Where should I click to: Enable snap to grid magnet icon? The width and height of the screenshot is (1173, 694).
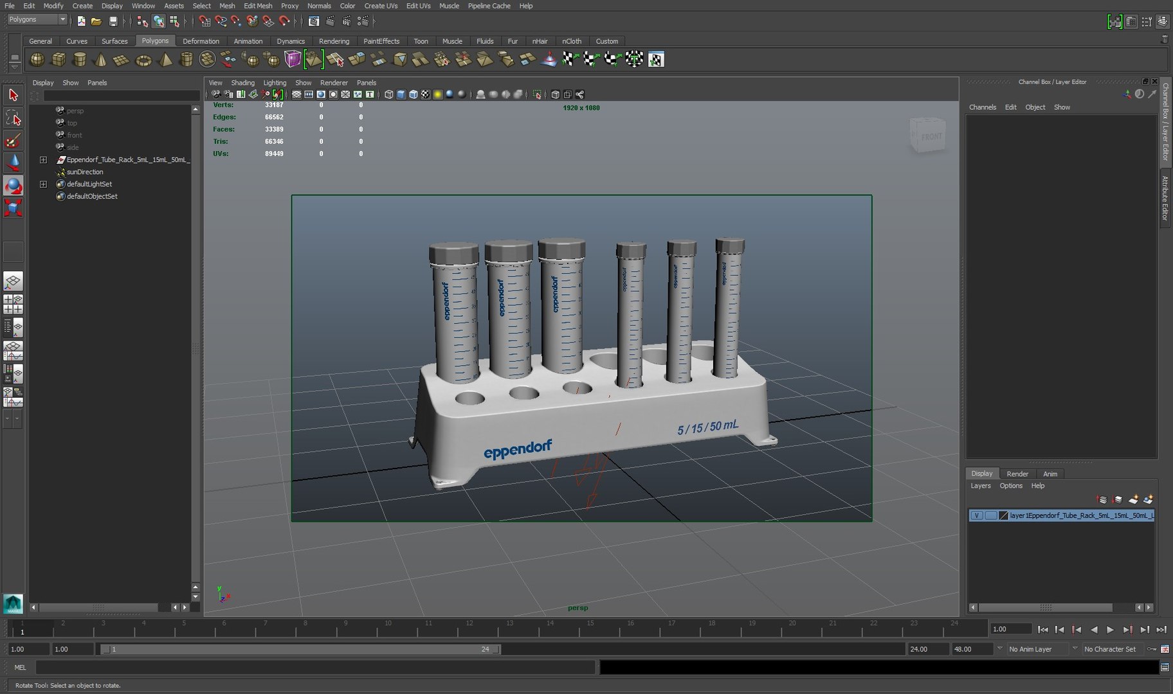click(x=205, y=21)
